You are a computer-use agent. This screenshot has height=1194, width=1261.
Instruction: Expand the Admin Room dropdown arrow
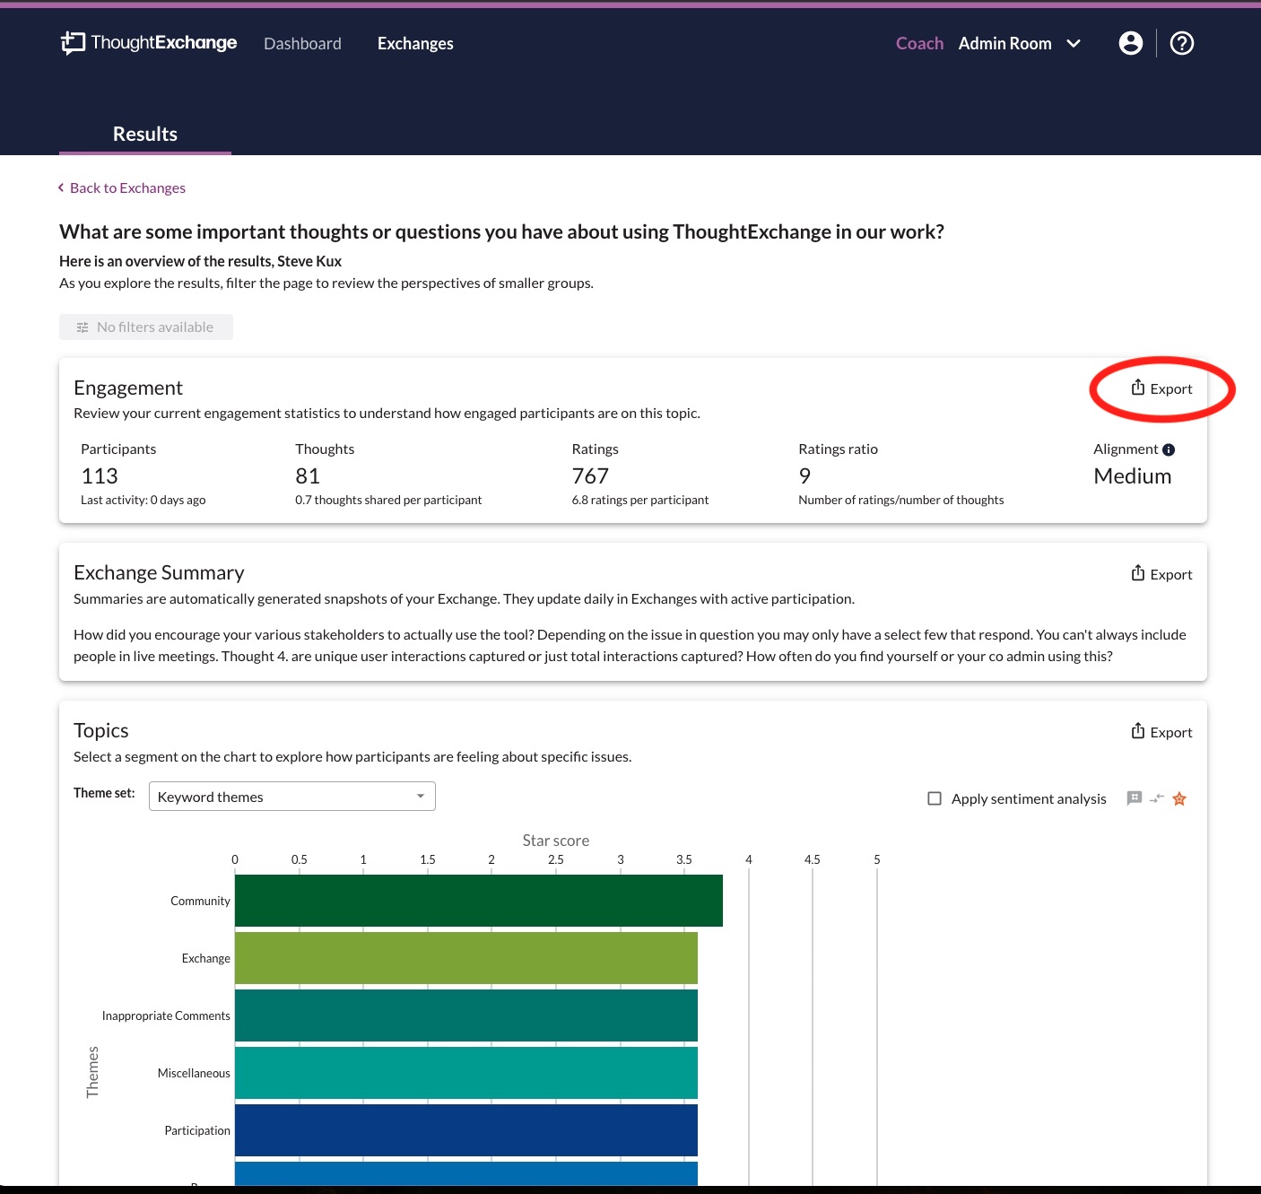[1074, 43]
